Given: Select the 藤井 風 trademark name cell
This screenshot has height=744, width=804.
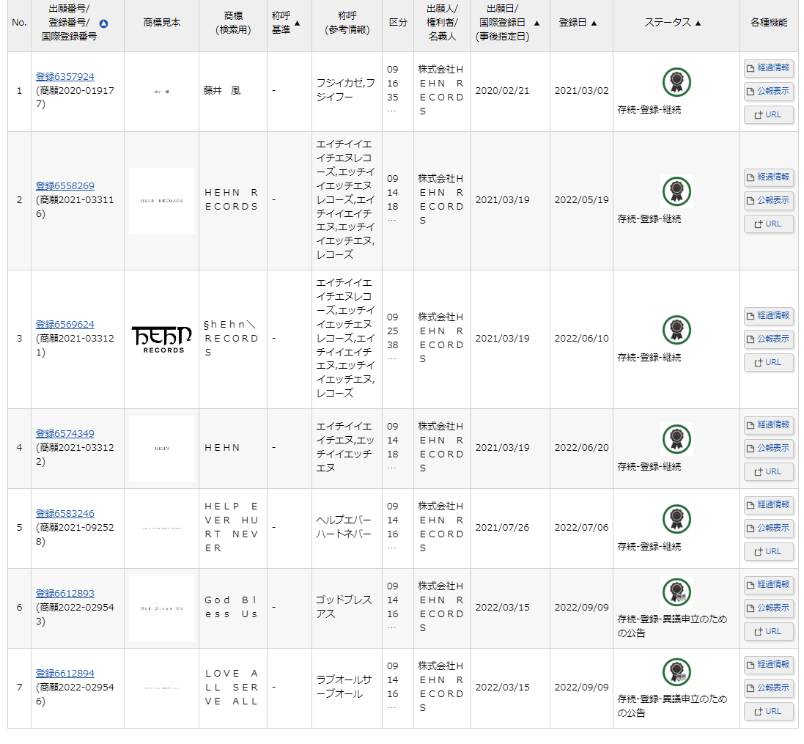Looking at the screenshot, I should click(233, 92).
